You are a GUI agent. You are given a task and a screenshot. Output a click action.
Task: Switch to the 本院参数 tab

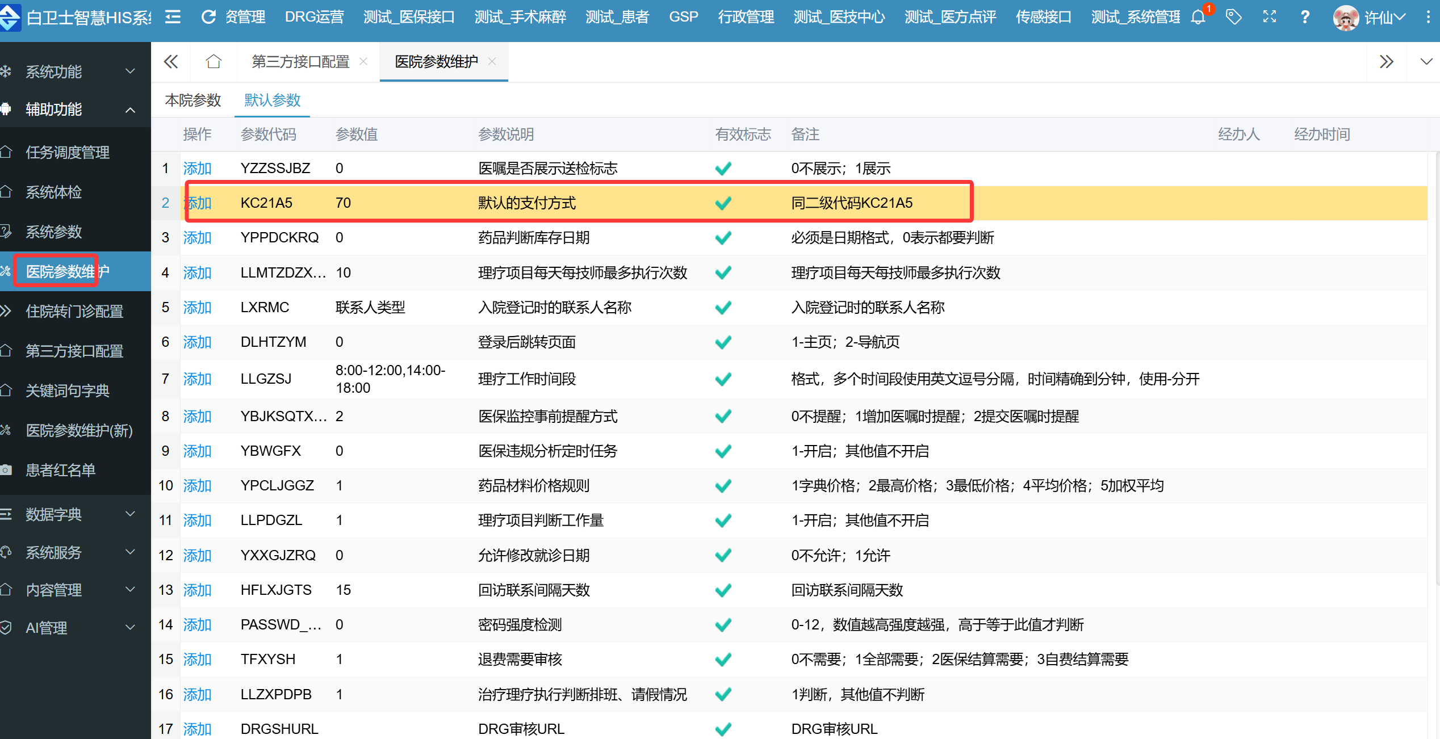click(193, 100)
